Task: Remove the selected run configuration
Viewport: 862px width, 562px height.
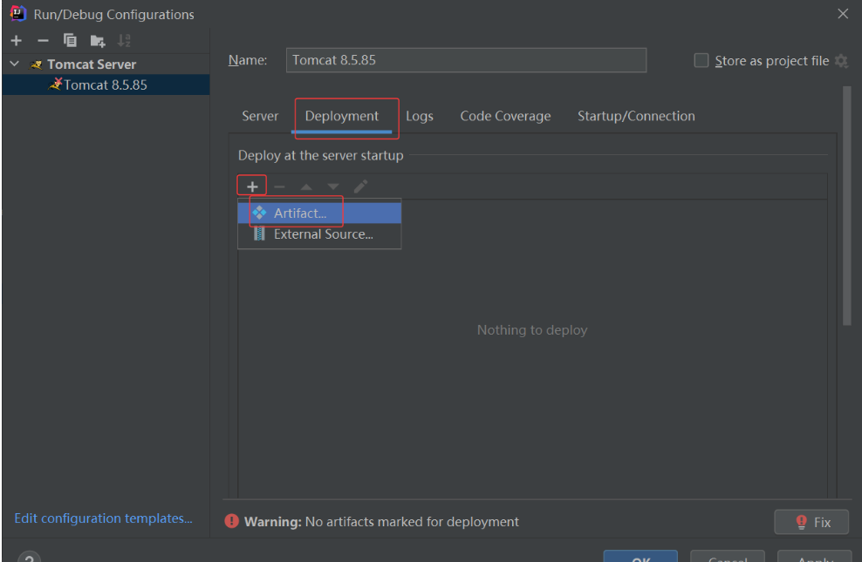Action: (43, 41)
